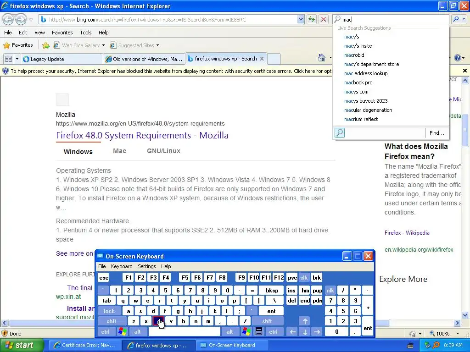Click the horizontal scrollbar track
The image size is (470, 352).
tap(199, 323)
